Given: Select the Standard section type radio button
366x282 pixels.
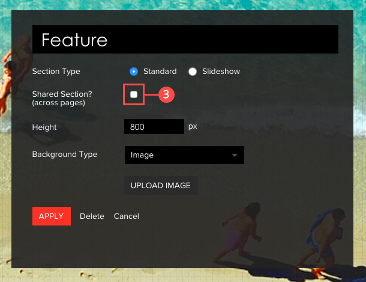Looking at the screenshot, I should (134, 72).
